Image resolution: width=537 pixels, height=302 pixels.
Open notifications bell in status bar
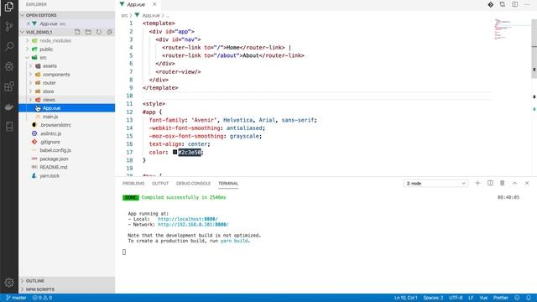[529, 298]
